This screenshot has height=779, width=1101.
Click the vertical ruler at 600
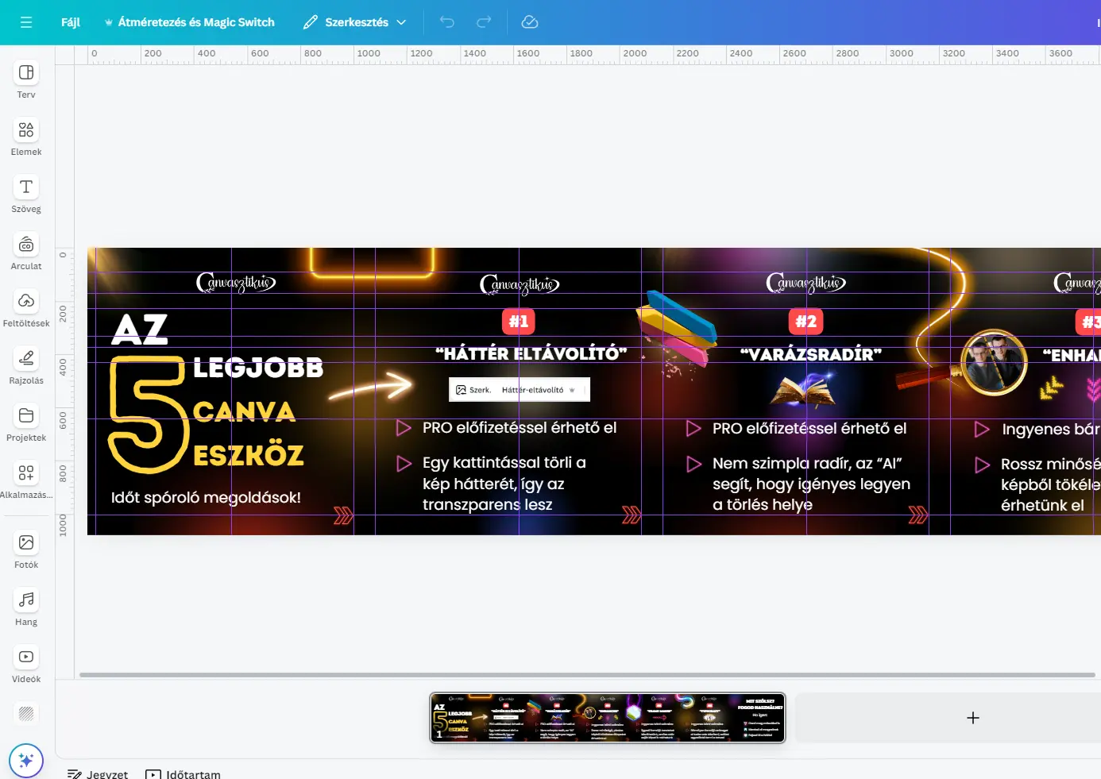[x=64, y=421]
